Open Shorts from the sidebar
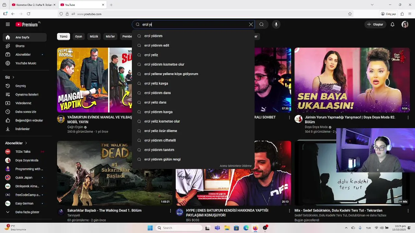Image resolution: width=415 pixels, height=233 pixels. click(25, 46)
